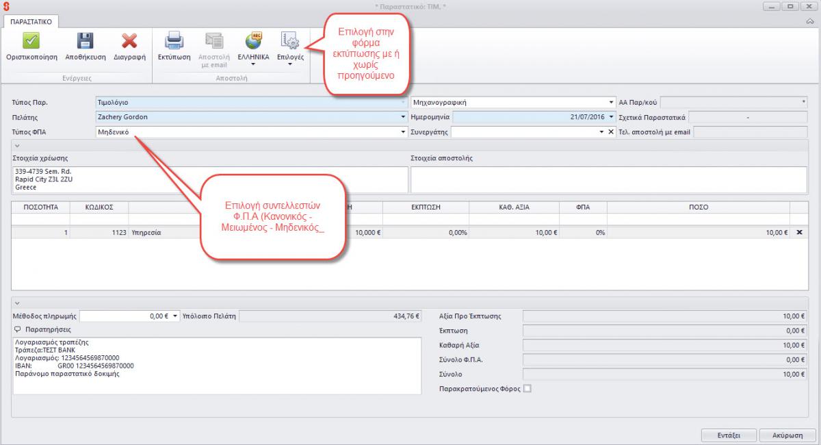
Task: Cancel with the Ακύρωση button
Action: [x=787, y=435]
